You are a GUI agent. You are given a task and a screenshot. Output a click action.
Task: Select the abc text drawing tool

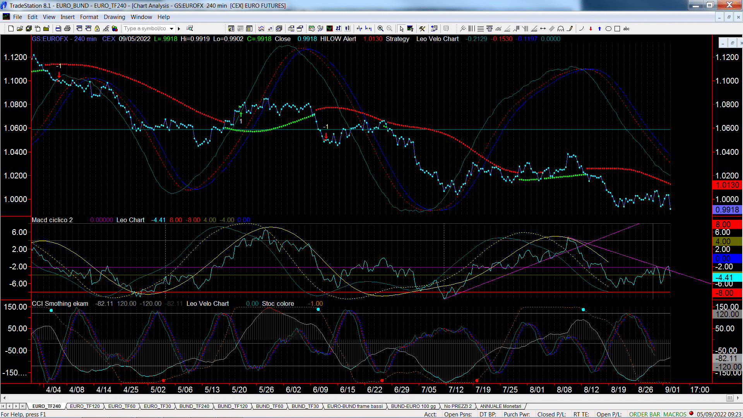(626, 28)
